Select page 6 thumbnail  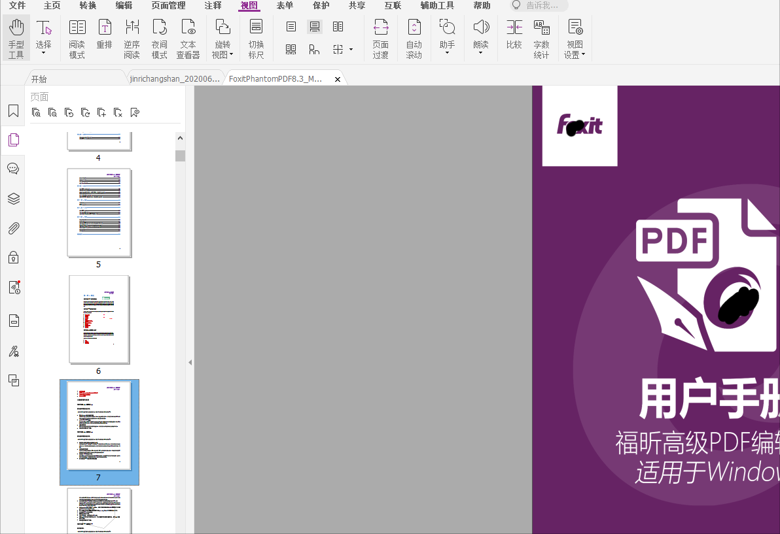click(99, 320)
